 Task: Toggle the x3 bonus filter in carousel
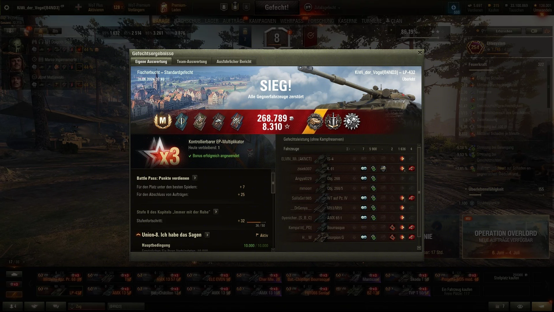click(x=14, y=284)
